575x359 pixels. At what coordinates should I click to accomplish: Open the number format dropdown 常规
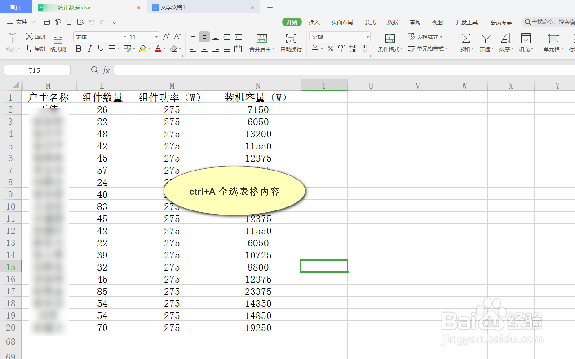367,37
